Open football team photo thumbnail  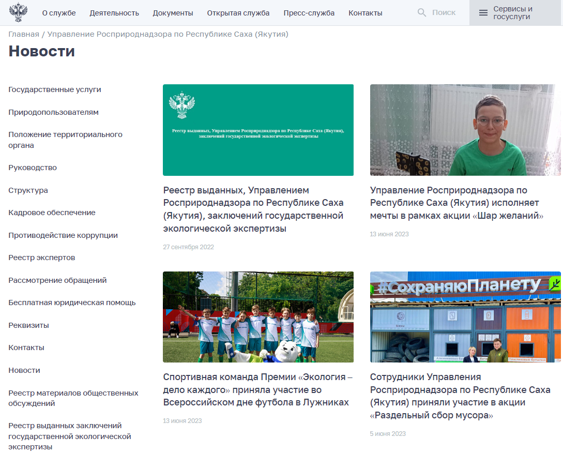coord(258,316)
